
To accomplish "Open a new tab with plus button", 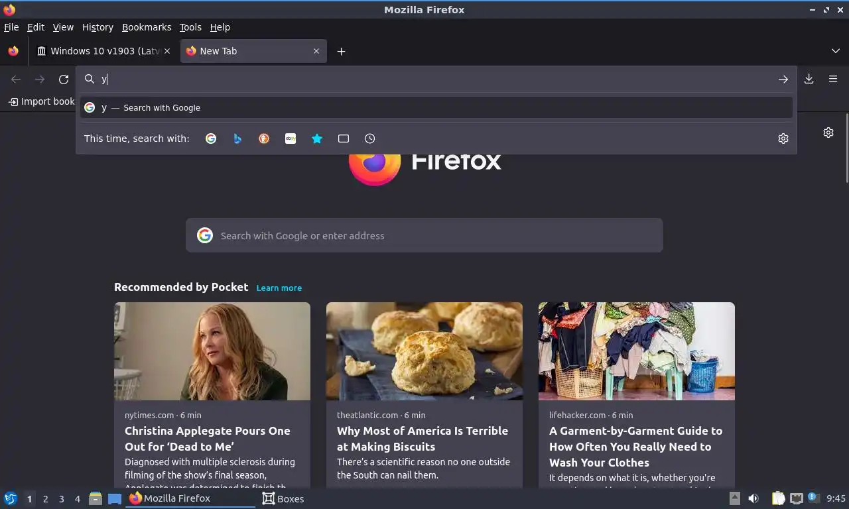I will point(341,51).
